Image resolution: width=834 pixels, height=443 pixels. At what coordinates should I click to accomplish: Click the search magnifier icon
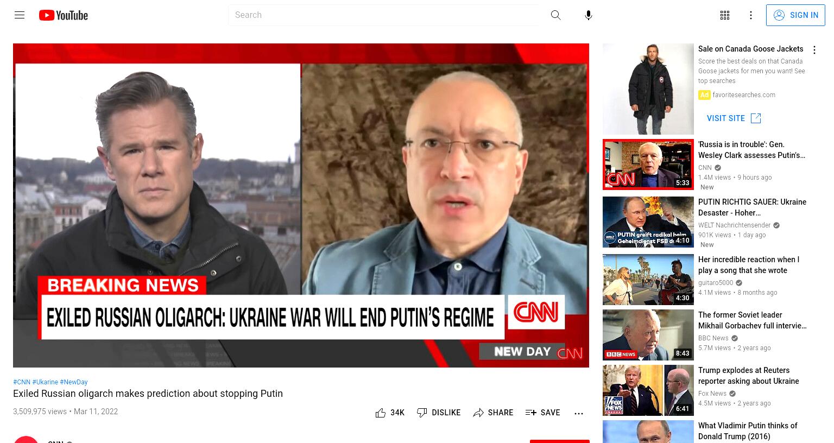[x=555, y=15]
